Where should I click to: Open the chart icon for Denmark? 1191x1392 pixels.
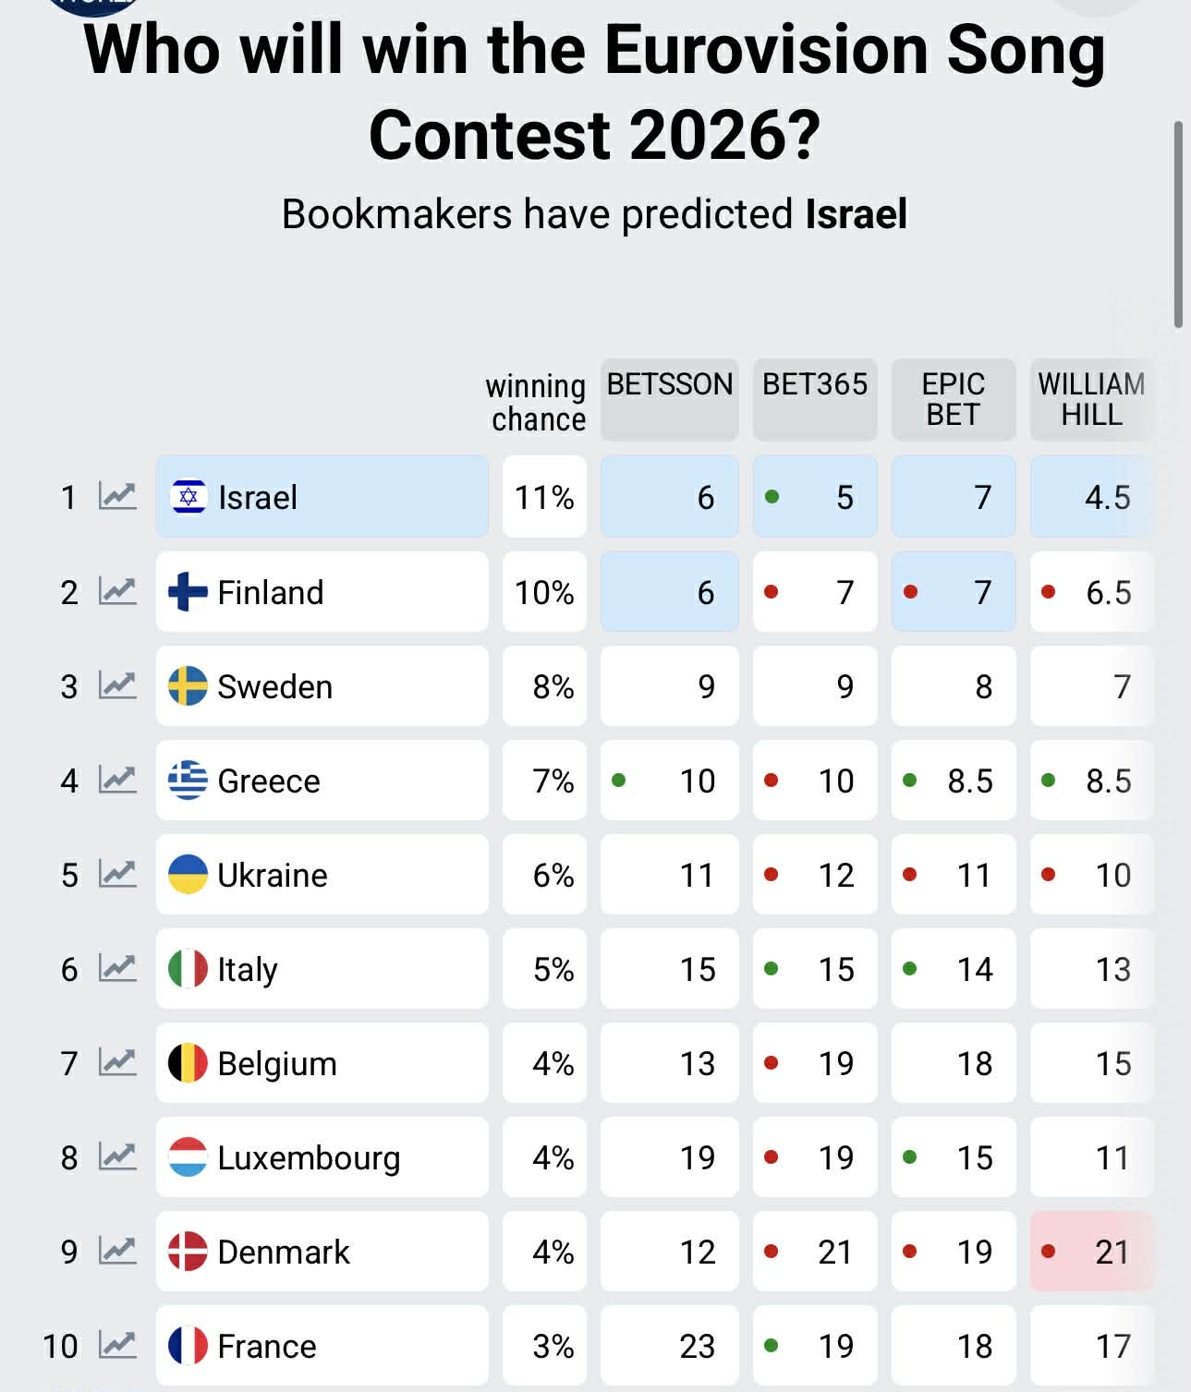[117, 1252]
